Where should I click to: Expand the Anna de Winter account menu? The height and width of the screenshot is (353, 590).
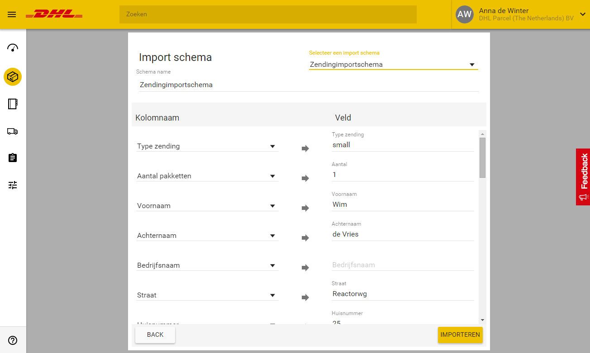pyautogui.click(x=582, y=14)
